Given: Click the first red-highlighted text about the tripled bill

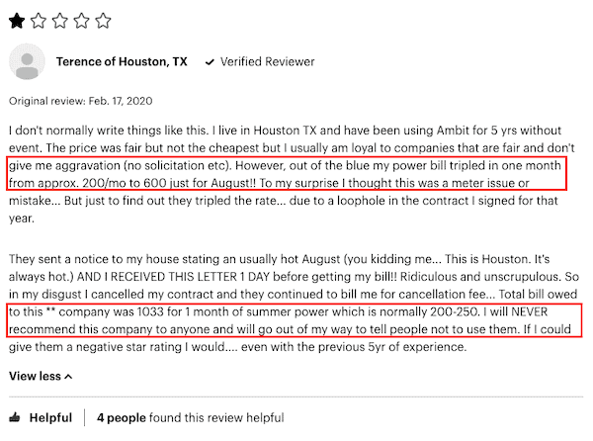Looking at the screenshot, I should click(x=287, y=174).
